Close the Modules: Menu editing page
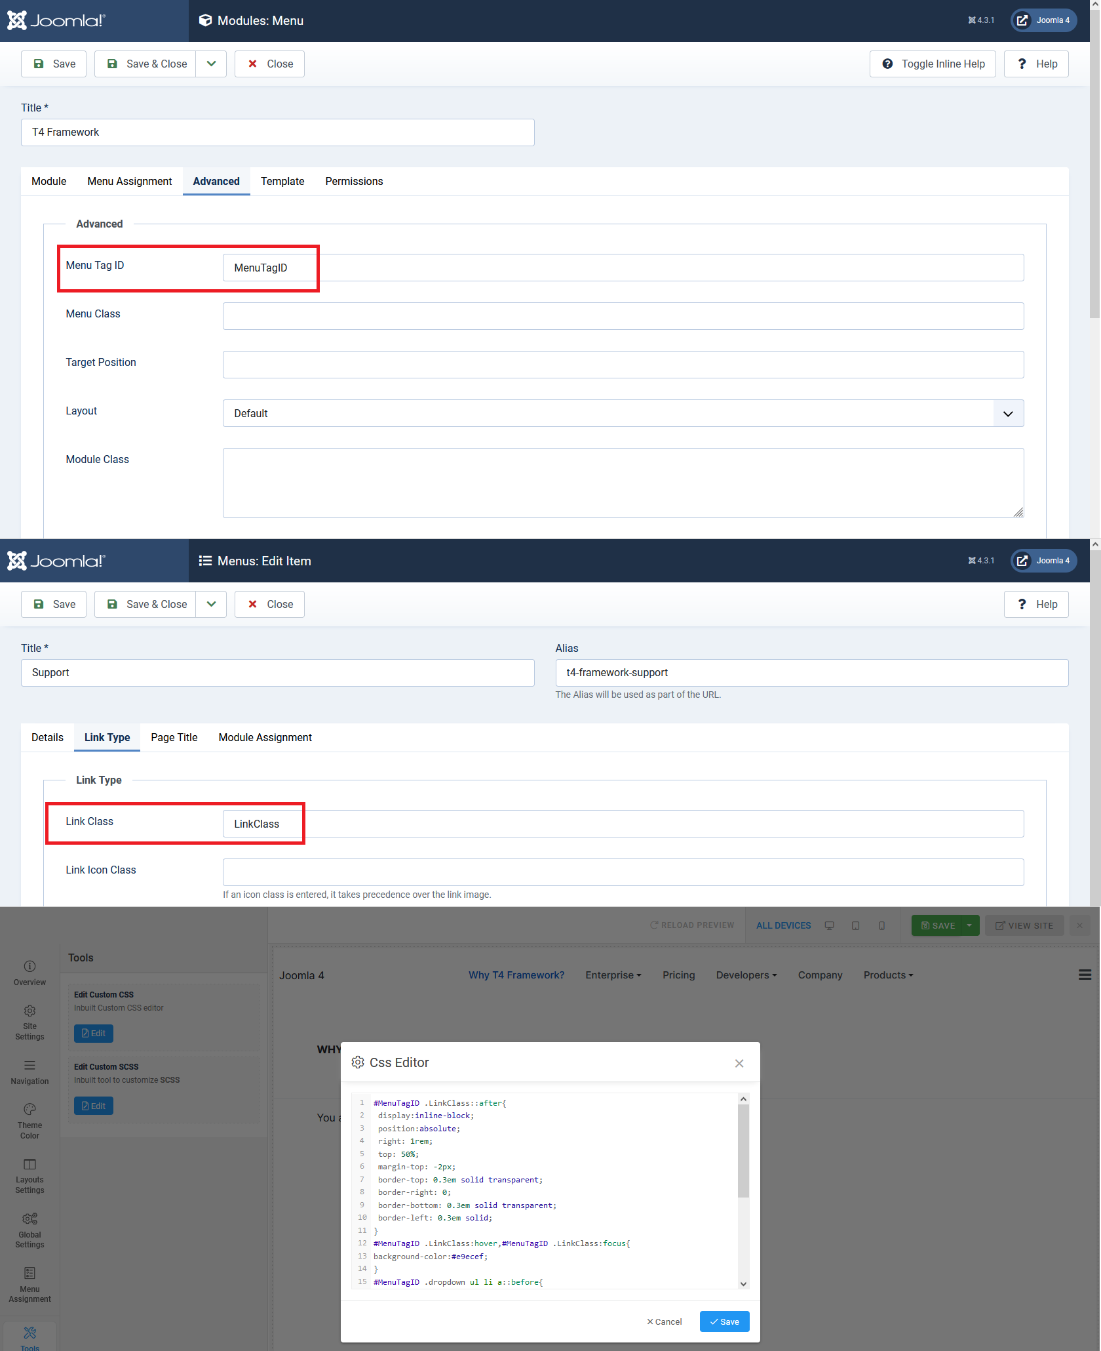The width and height of the screenshot is (1101, 1351). tap(269, 64)
